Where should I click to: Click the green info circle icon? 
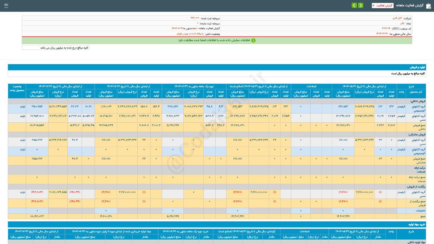click(x=253, y=40)
